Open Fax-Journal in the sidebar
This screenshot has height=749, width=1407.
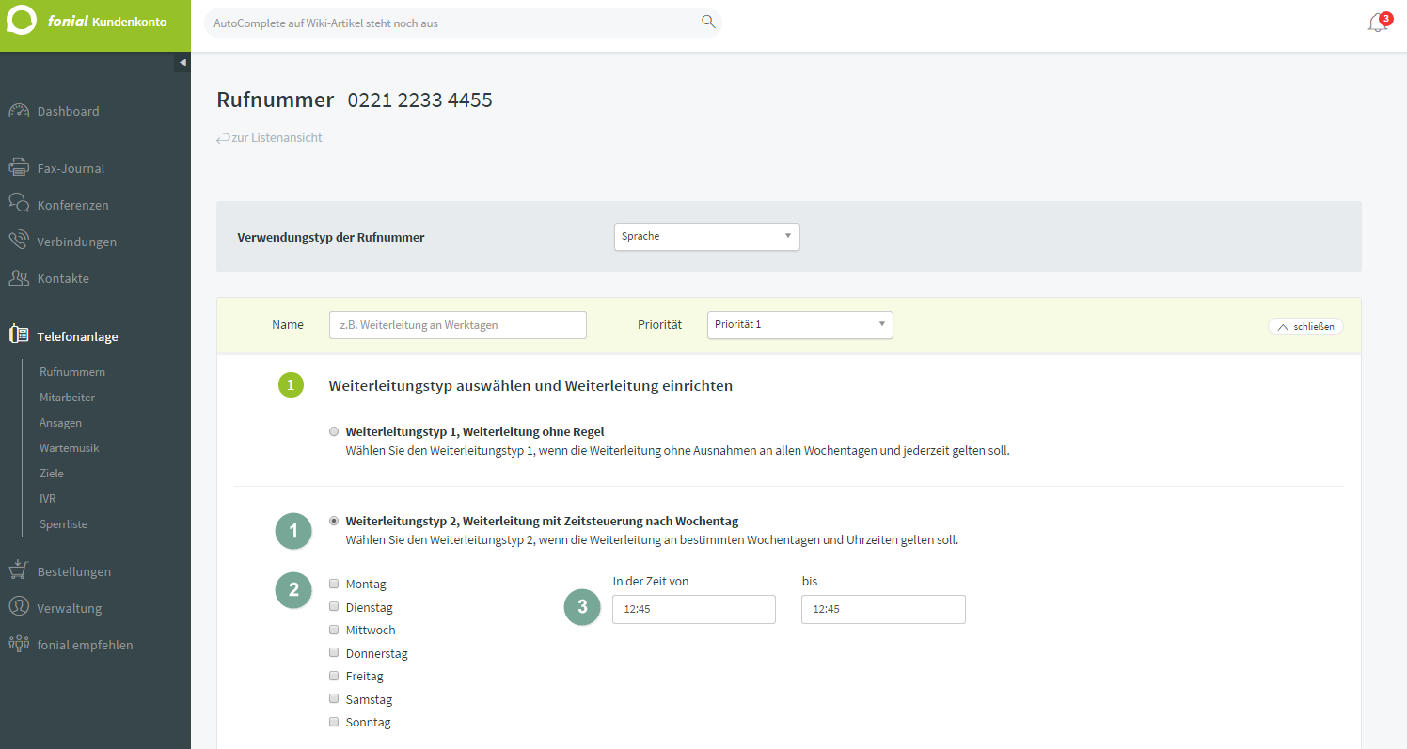(x=71, y=168)
